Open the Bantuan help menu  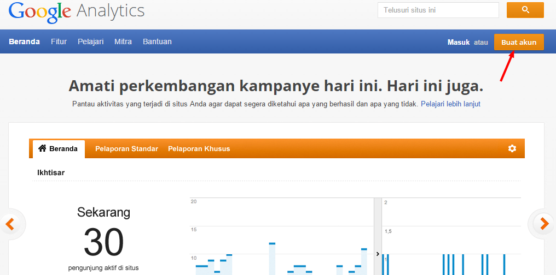click(x=157, y=41)
